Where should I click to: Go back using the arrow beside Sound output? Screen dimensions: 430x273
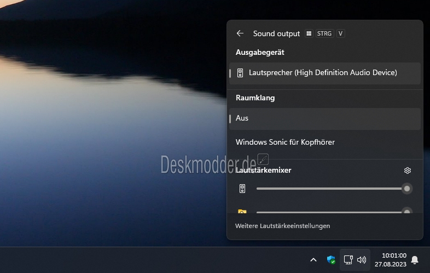tap(240, 33)
